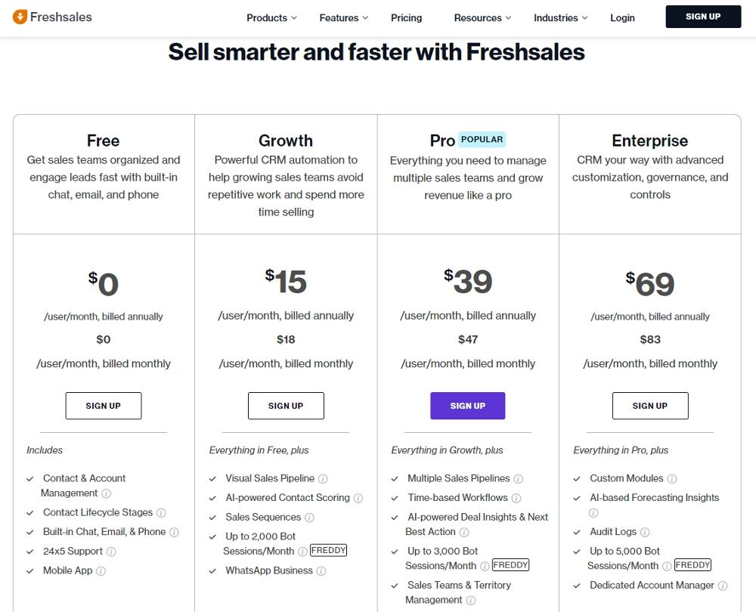Show info for AI-powered Contact Scoring
The height and width of the screenshot is (612, 756).
358,498
